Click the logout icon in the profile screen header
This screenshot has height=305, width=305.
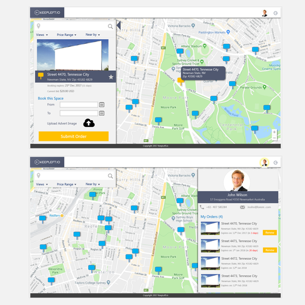click(x=276, y=163)
